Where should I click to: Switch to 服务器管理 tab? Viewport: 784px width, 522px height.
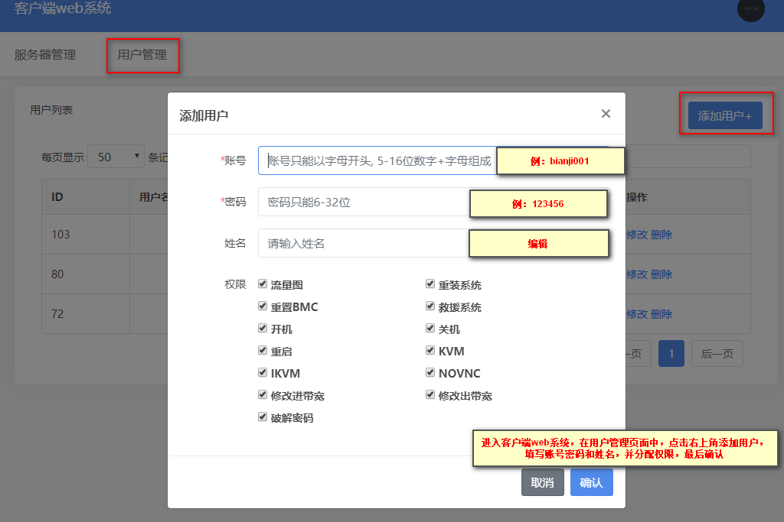(x=45, y=55)
